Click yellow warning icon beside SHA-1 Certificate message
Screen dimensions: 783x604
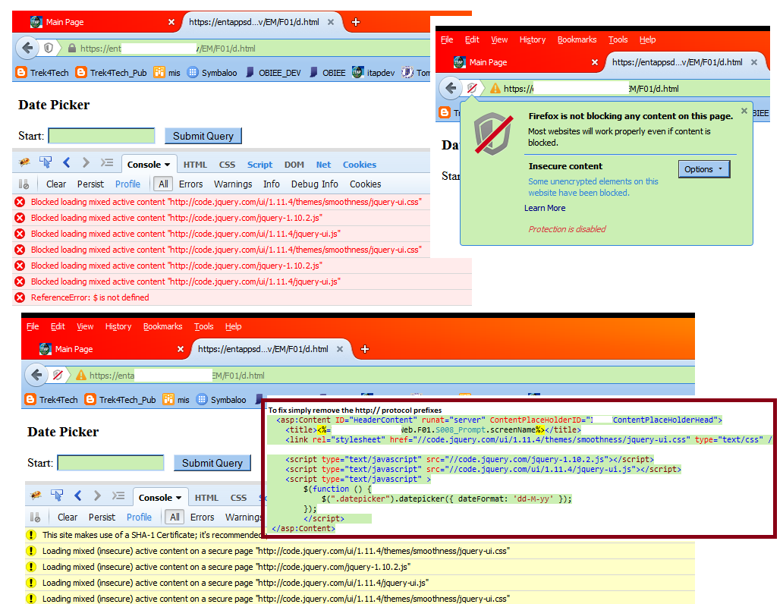pyautogui.click(x=31, y=535)
